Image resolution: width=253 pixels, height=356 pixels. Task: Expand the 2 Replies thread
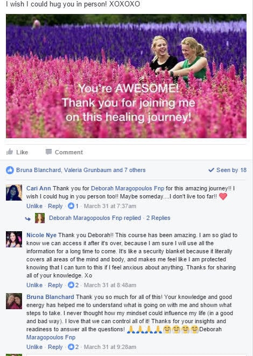tap(158, 218)
